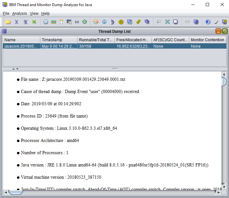
Task: Click the Operating System Linux line
Action: click(x=69, y=128)
